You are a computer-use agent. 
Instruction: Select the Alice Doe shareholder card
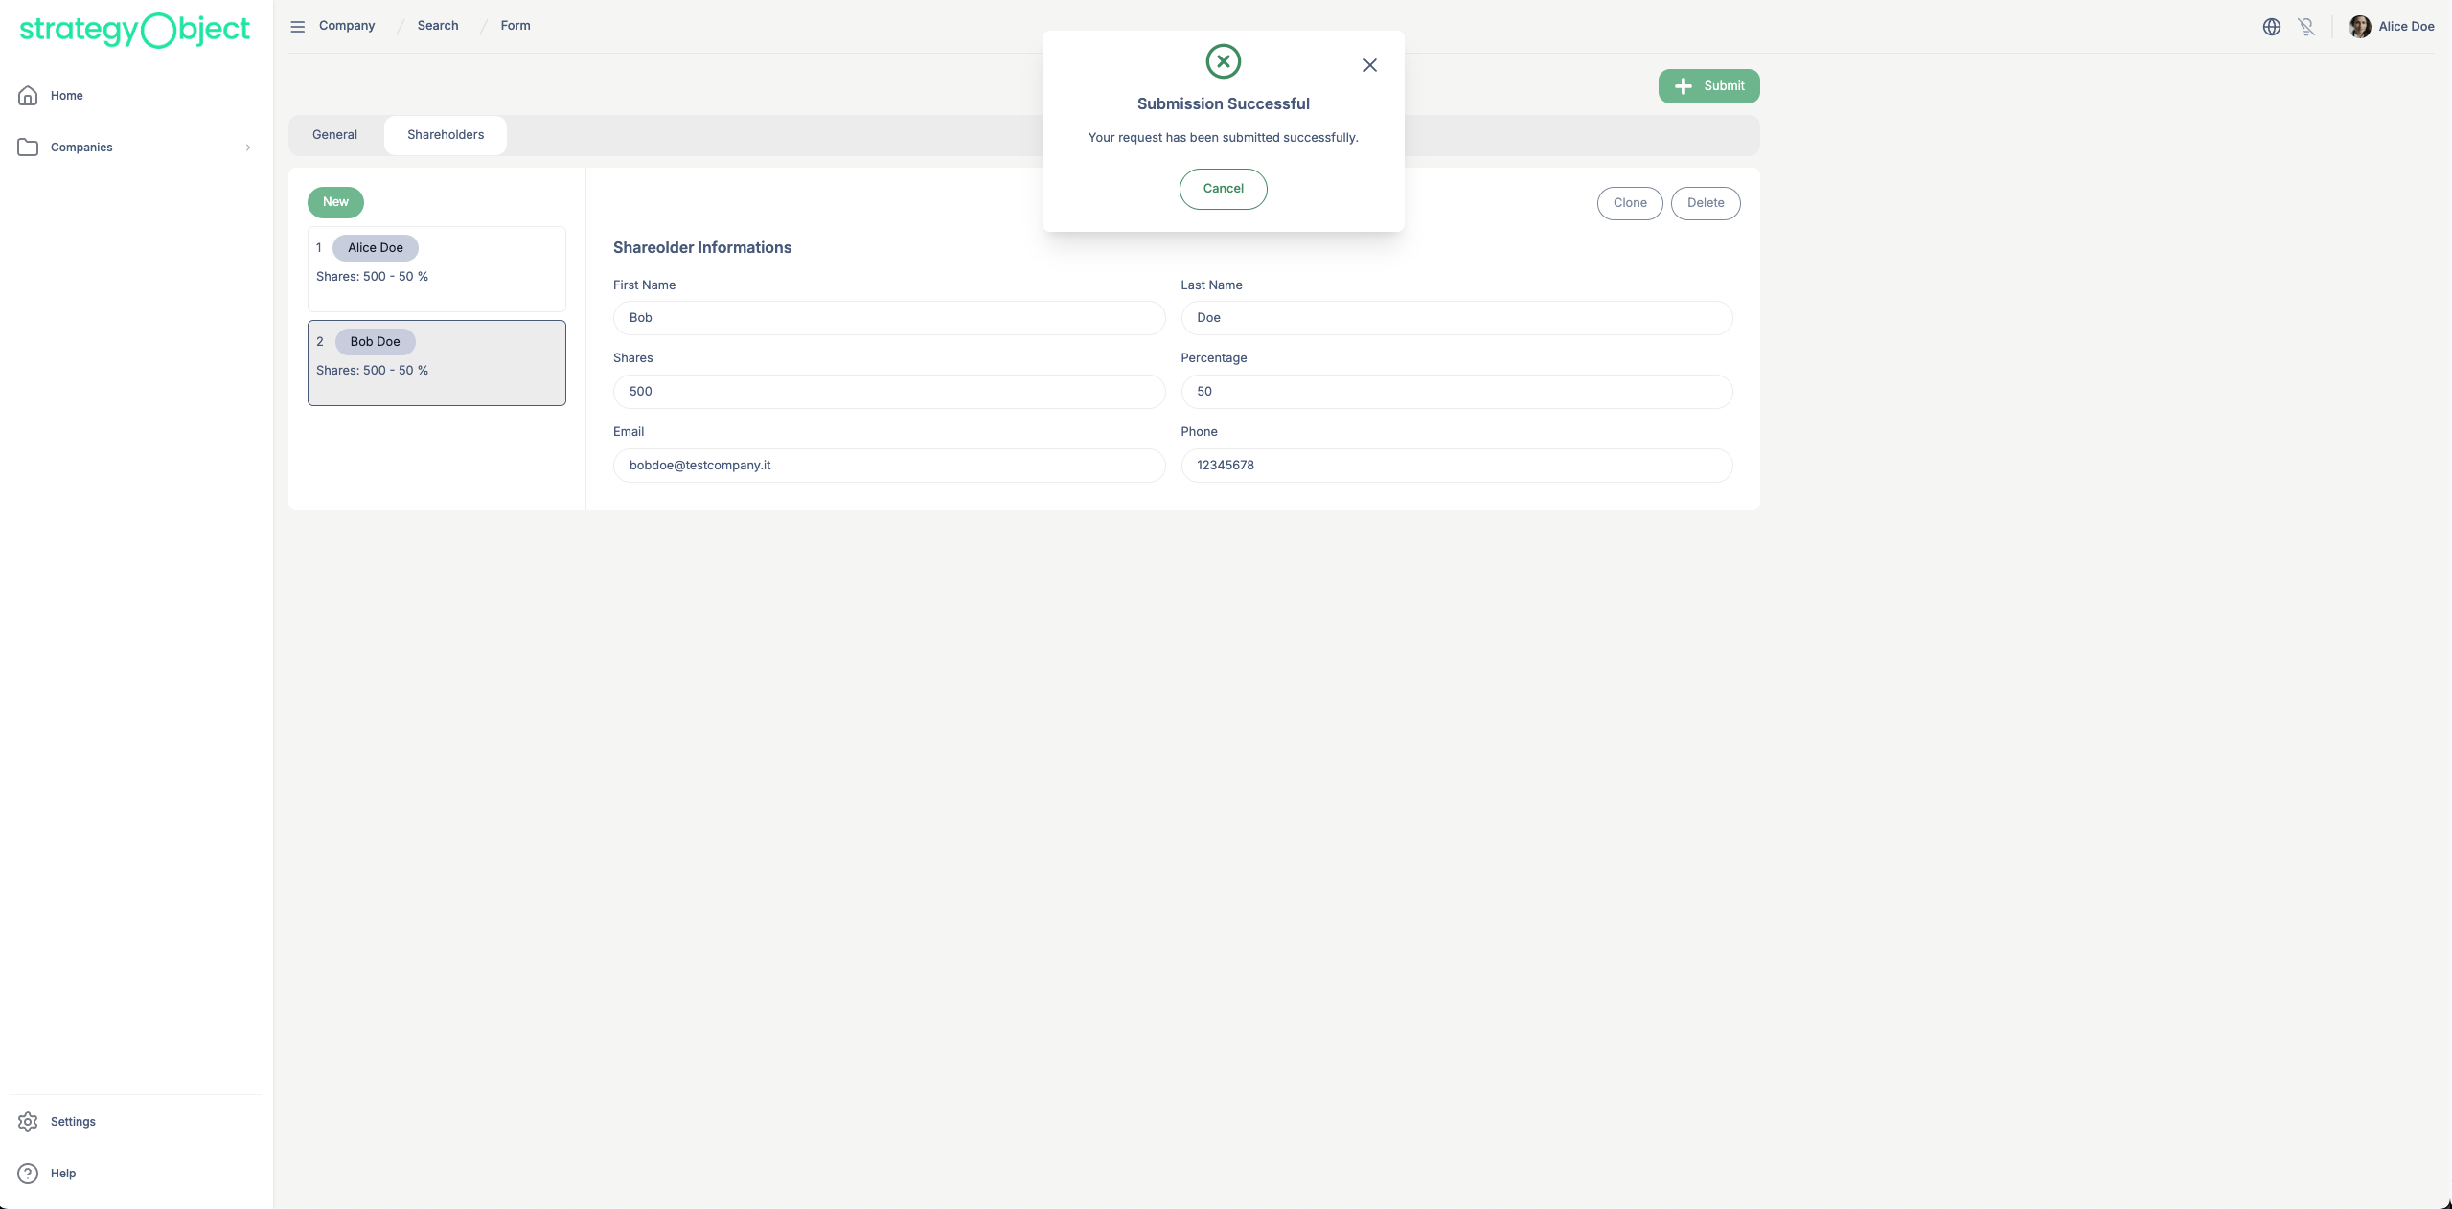(x=436, y=268)
